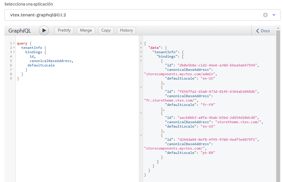Viewport: 283px width, 182px height.
Task: Click the Prettify button
Action: point(64,30)
